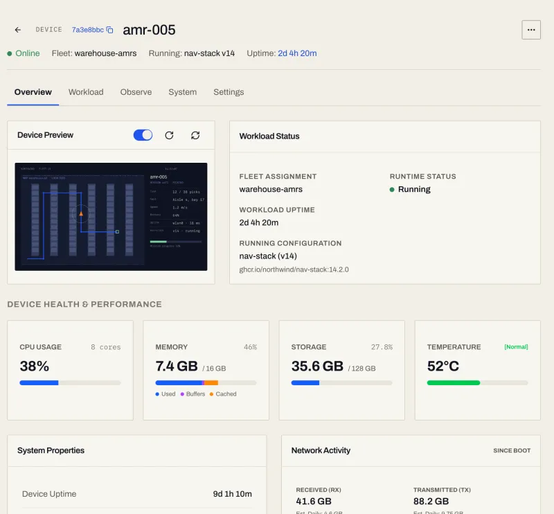
Task: Switch to the Overview tab
Action: pos(33,92)
